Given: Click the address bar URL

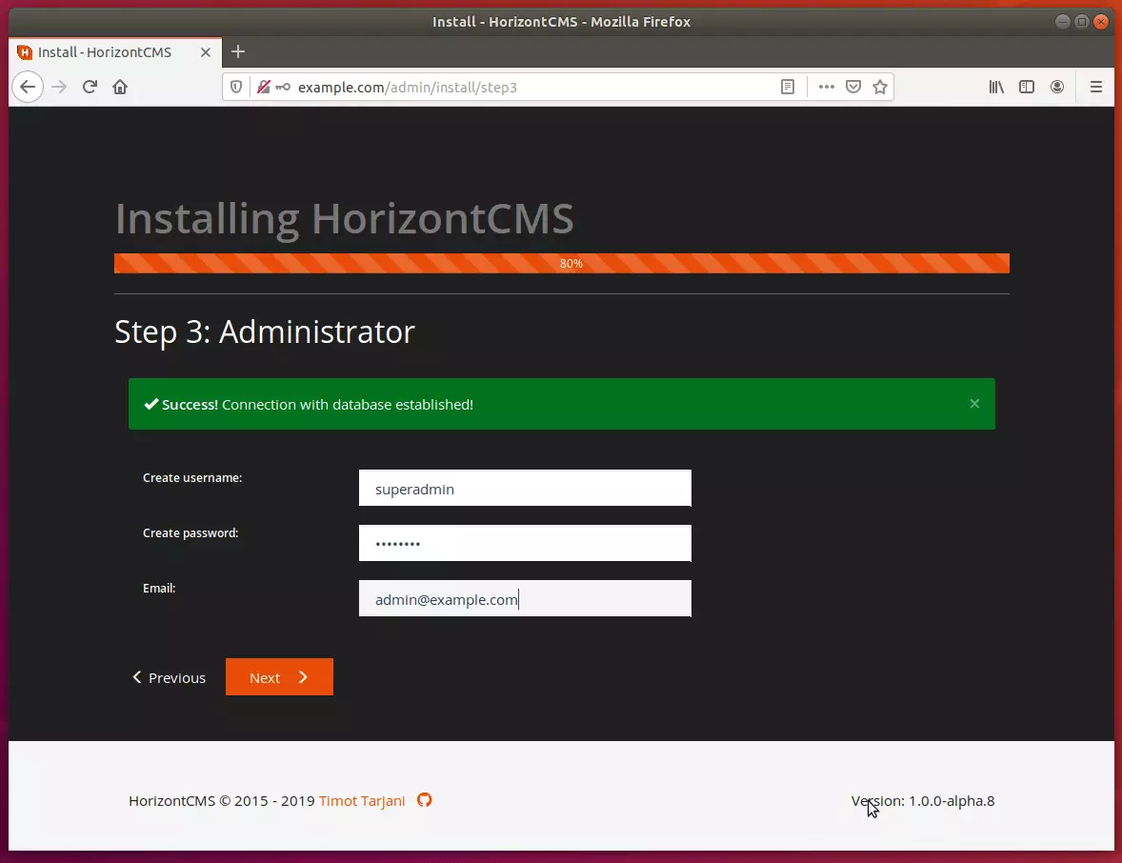Looking at the screenshot, I should (x=407, y=88).
